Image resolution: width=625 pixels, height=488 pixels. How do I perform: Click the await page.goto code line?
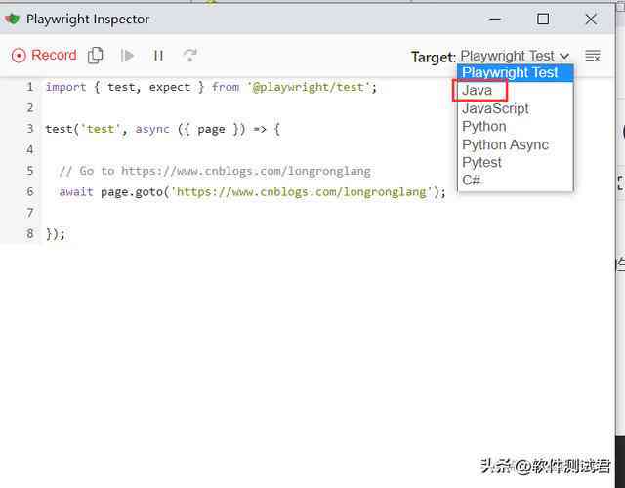tap(252, 192)
